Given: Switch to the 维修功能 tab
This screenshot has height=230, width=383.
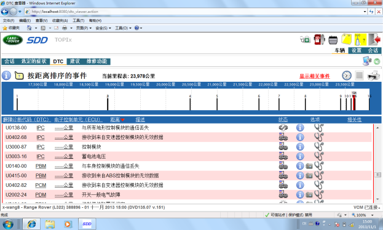Looking at the screenshot, I should [97, 61].
